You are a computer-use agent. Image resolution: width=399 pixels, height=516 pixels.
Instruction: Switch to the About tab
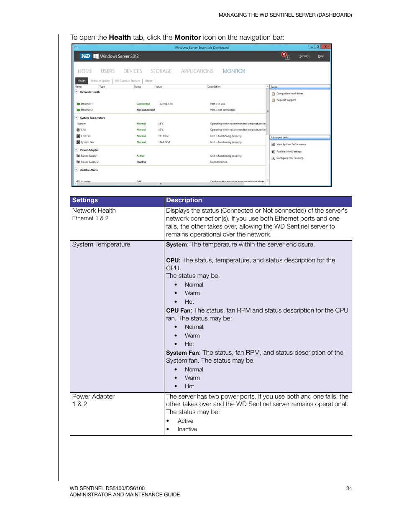[148, 81]
